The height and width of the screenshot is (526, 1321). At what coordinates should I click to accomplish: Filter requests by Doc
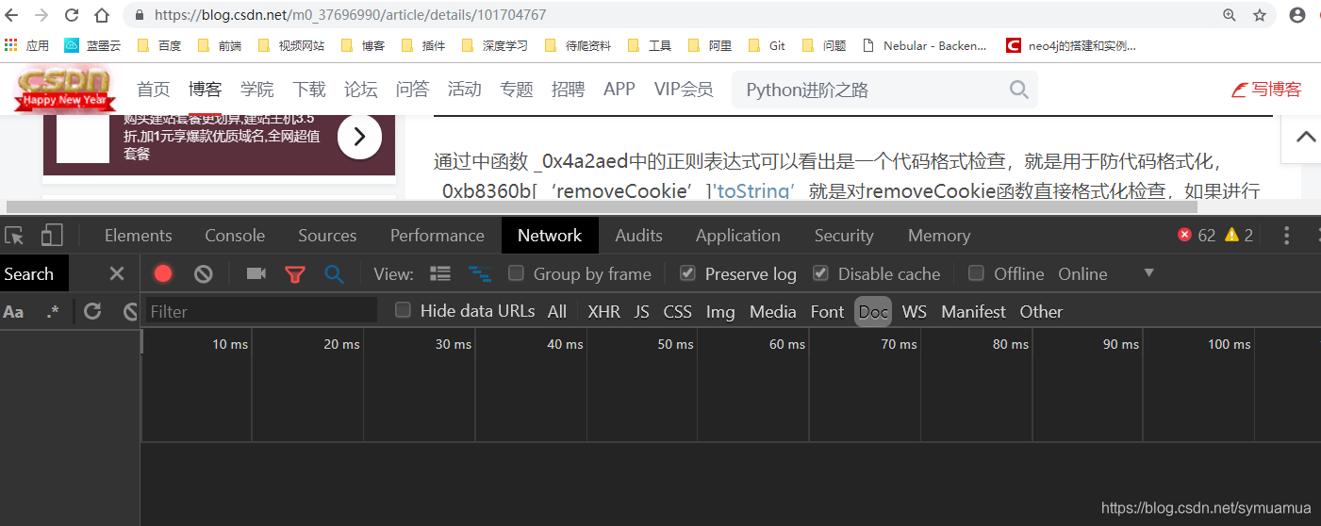tap(873, 311)
